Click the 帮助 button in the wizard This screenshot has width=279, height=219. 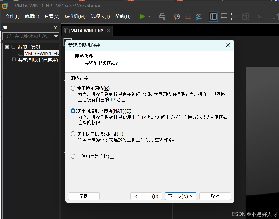83,196
